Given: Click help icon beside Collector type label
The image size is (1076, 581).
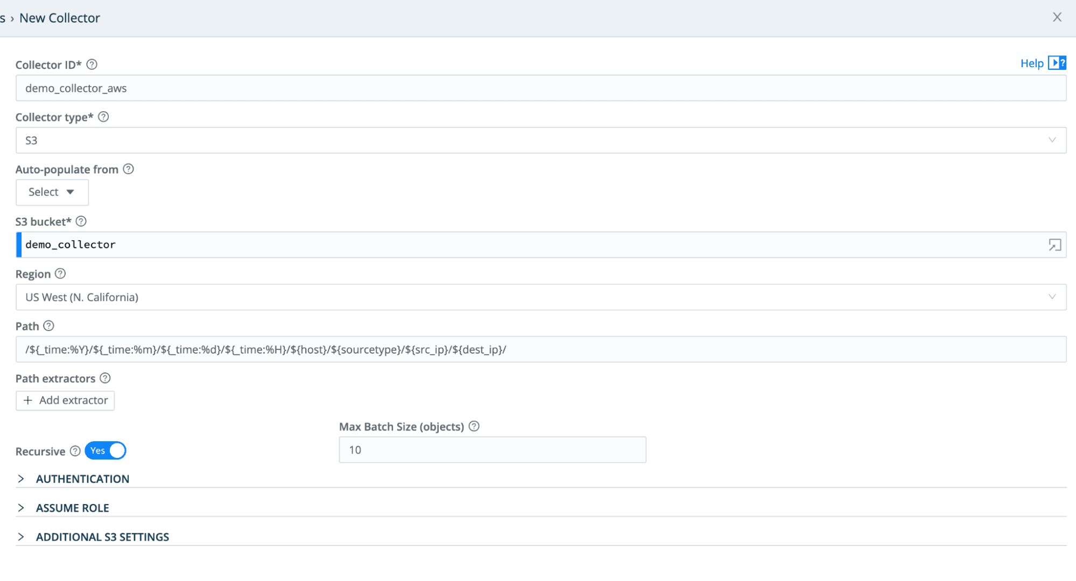Looking at the screenshot, I should [x=103, y=117].
